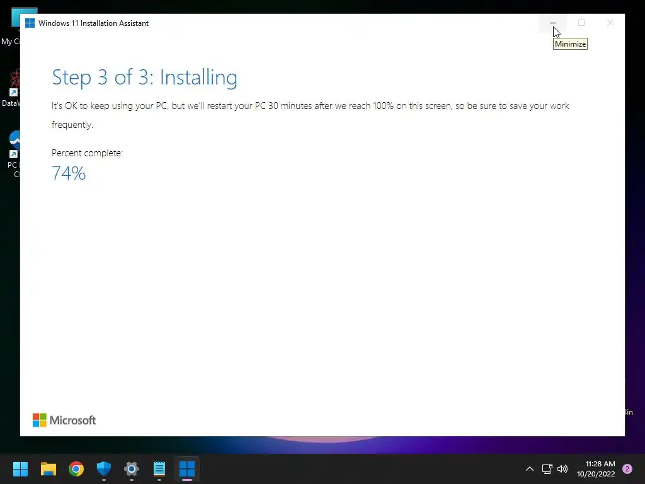Open the network icon in the system tray
This screenshot has width=645, height=484.
click(547, 469)
